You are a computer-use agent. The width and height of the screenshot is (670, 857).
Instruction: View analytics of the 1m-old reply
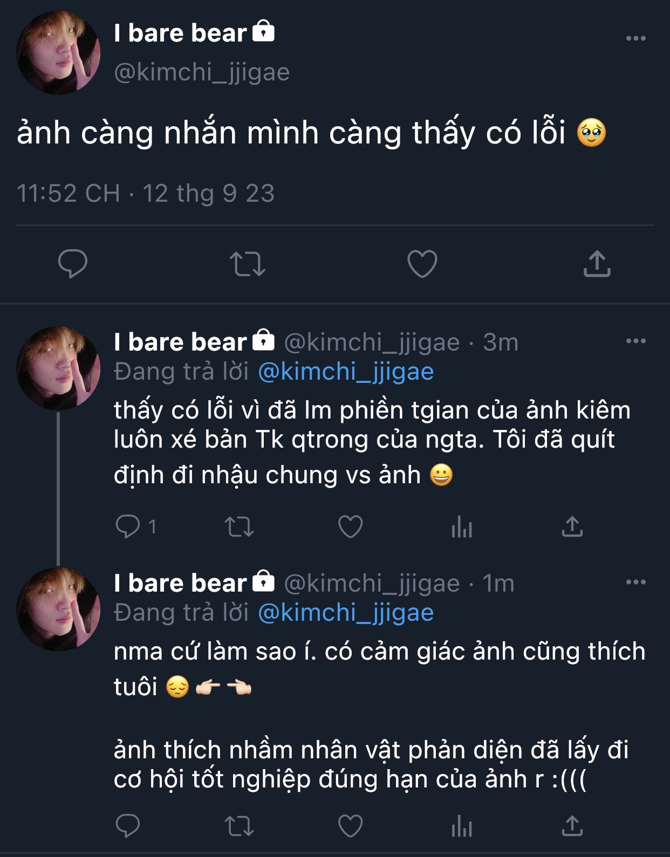[462, 826]
